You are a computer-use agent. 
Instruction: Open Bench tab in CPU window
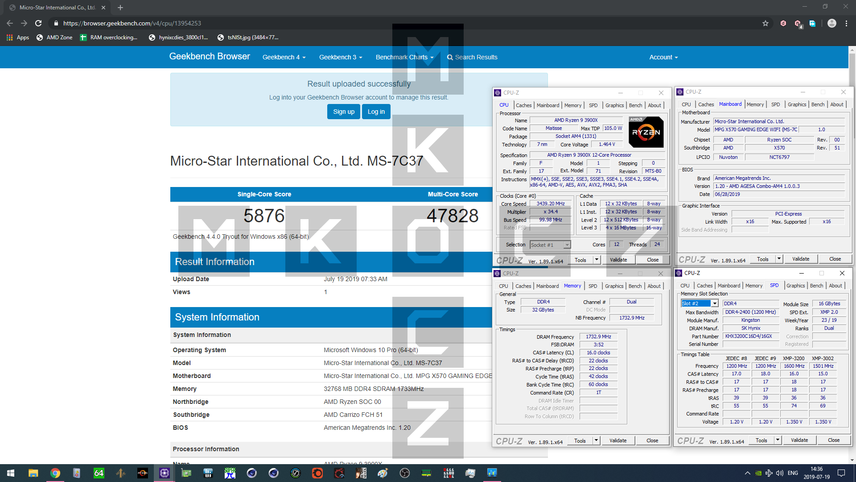click(x=635, y=105)
